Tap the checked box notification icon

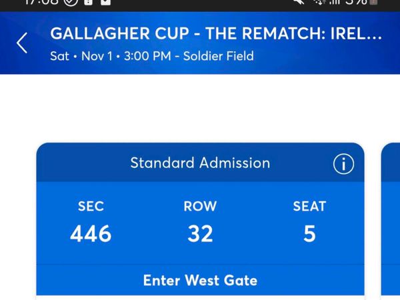pos(105,3)
